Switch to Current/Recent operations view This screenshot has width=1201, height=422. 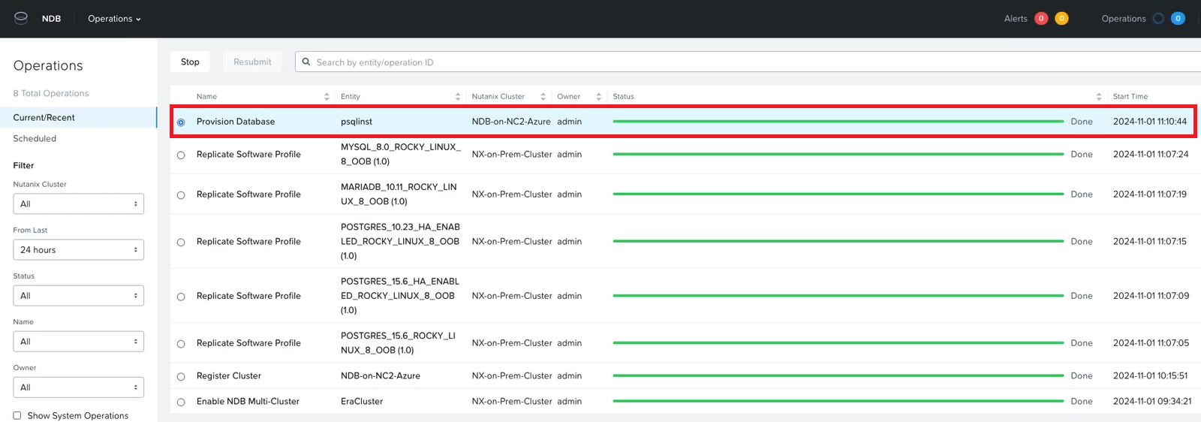[x=78, y=117]
